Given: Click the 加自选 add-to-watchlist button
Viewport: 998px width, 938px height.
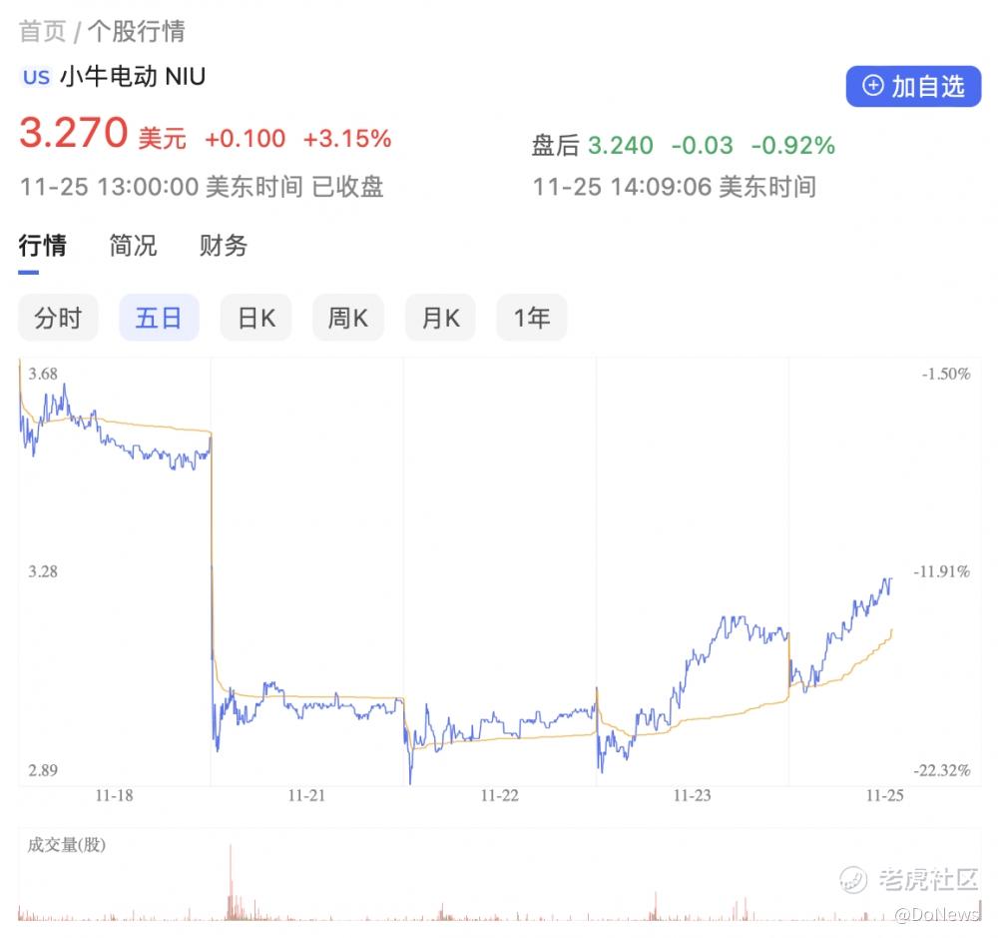Looking at the screenshot, I should click(913, 87).
